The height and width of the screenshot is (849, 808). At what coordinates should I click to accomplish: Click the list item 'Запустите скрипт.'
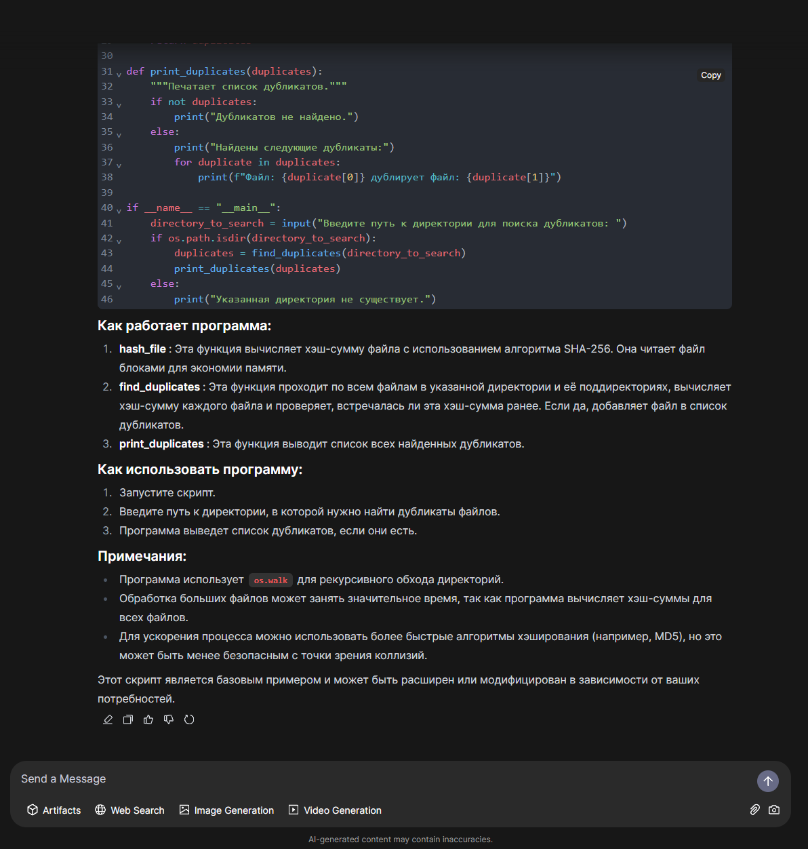click(x=167, y=492)
